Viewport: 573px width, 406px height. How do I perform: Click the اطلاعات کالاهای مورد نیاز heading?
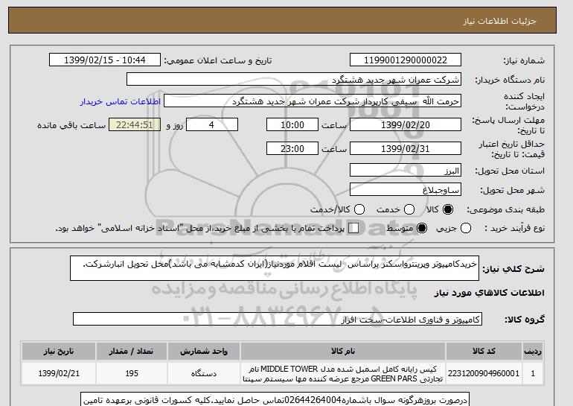coord(490,293)
